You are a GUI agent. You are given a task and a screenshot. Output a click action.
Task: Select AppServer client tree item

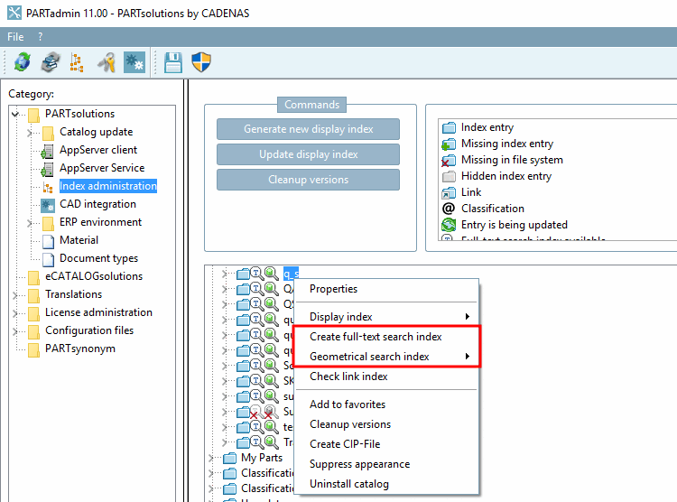coord(98,150)
